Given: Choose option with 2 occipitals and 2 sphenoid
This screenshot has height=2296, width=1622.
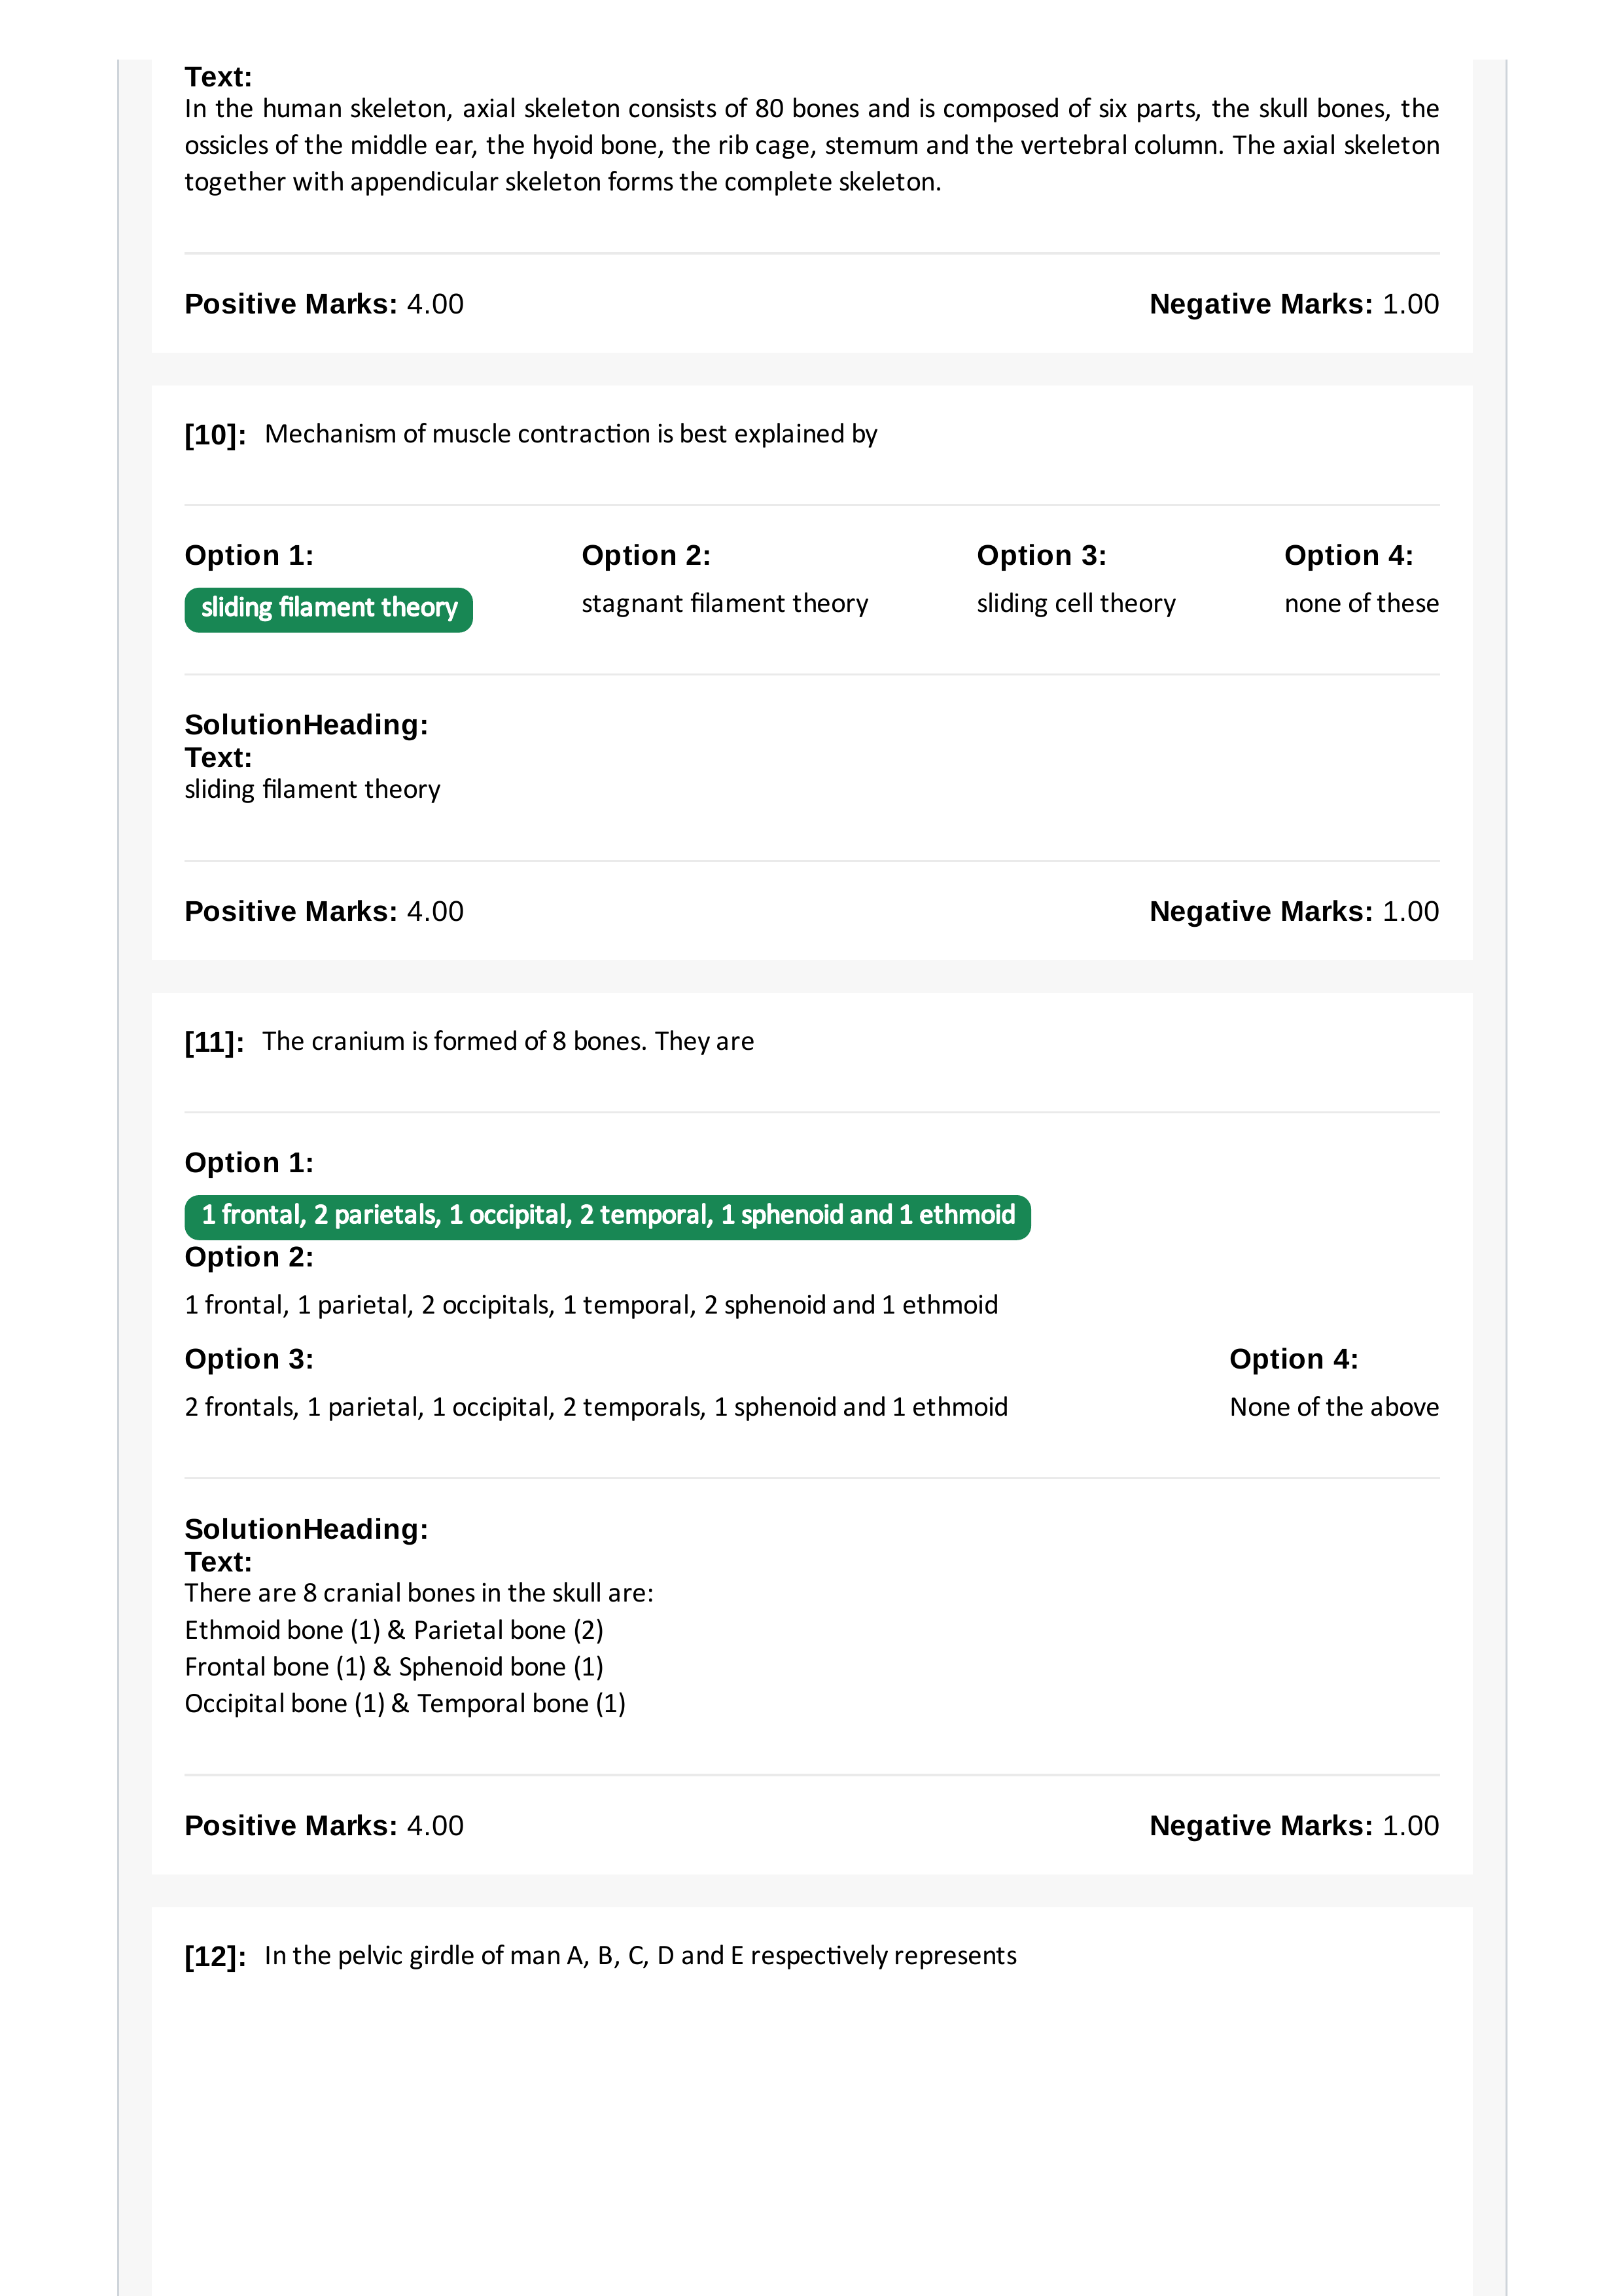Looking at the screenshot, I should click(x=591, y=1305).
